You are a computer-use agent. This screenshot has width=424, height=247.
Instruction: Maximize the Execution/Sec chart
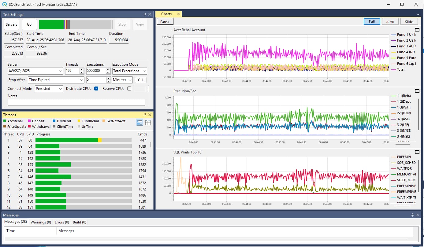417,91
